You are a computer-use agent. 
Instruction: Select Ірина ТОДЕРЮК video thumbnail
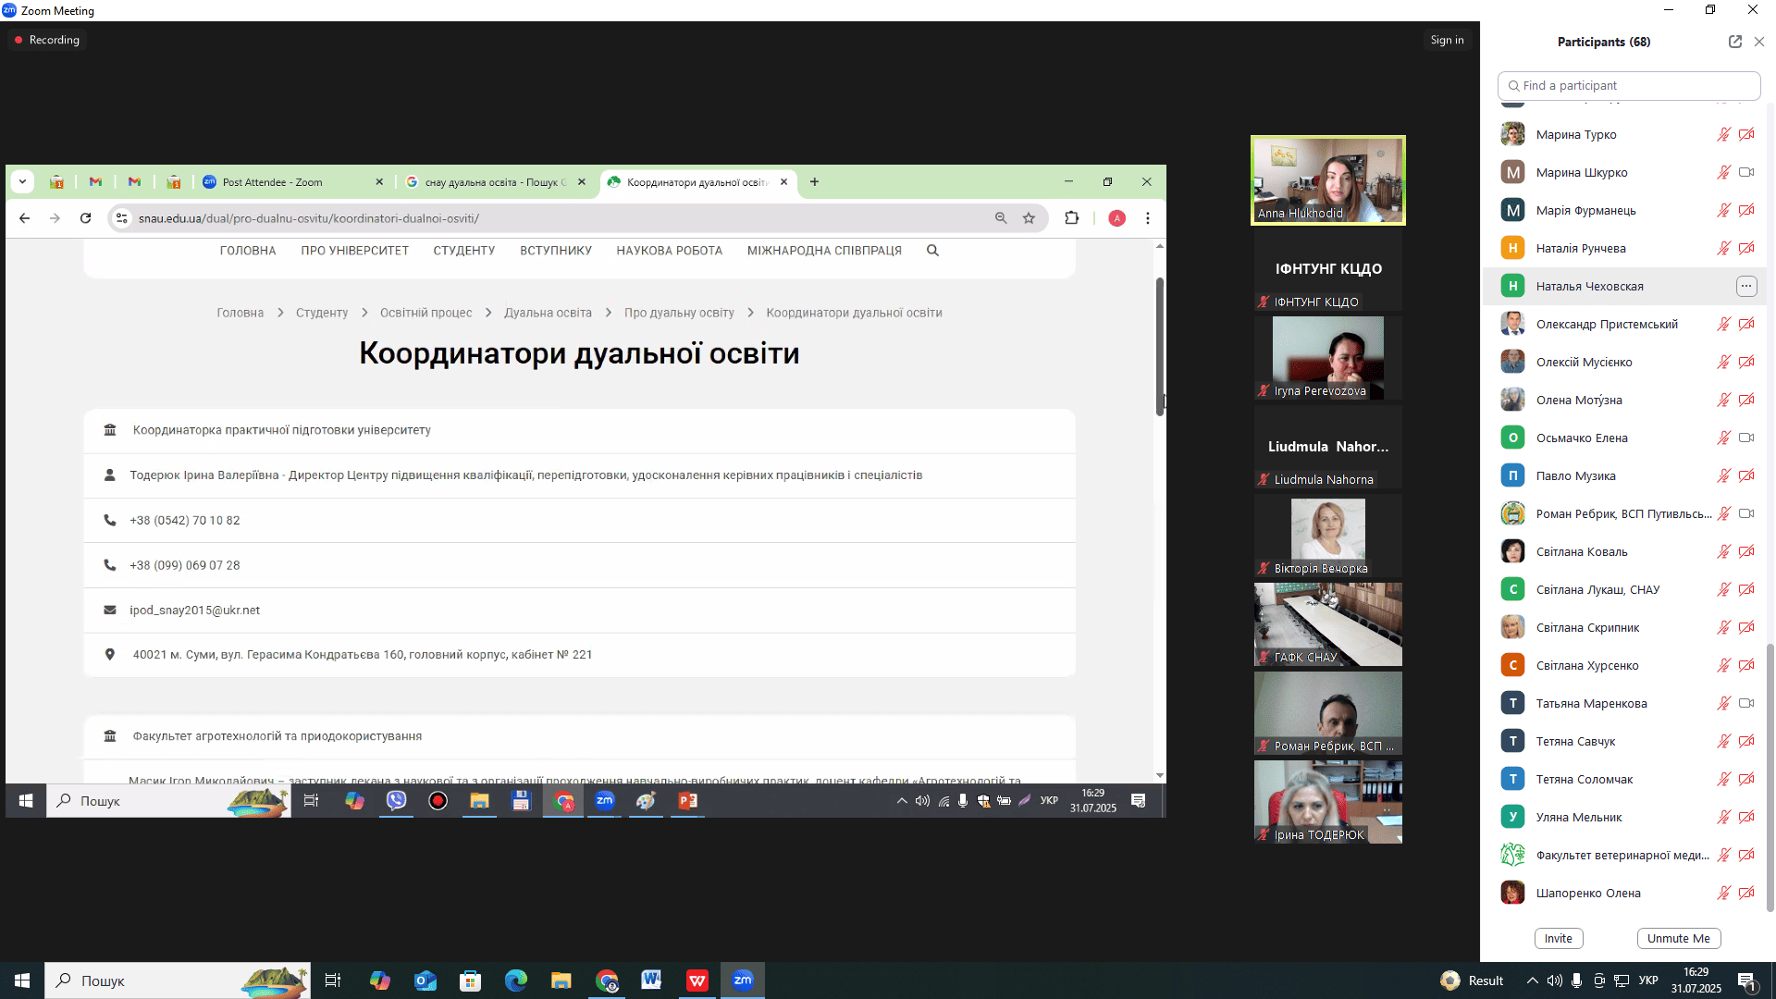point(1328,802)
